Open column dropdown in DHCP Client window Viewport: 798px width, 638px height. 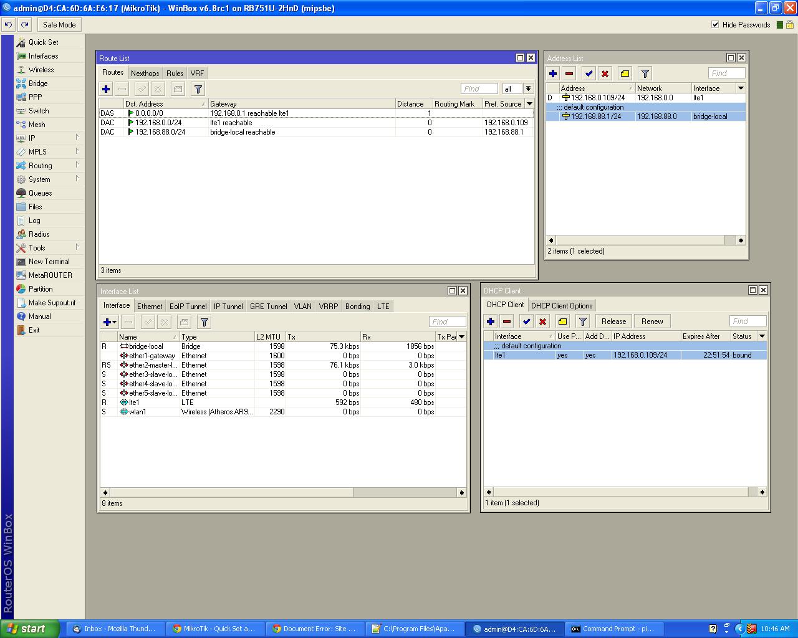[x=762, y=336]
